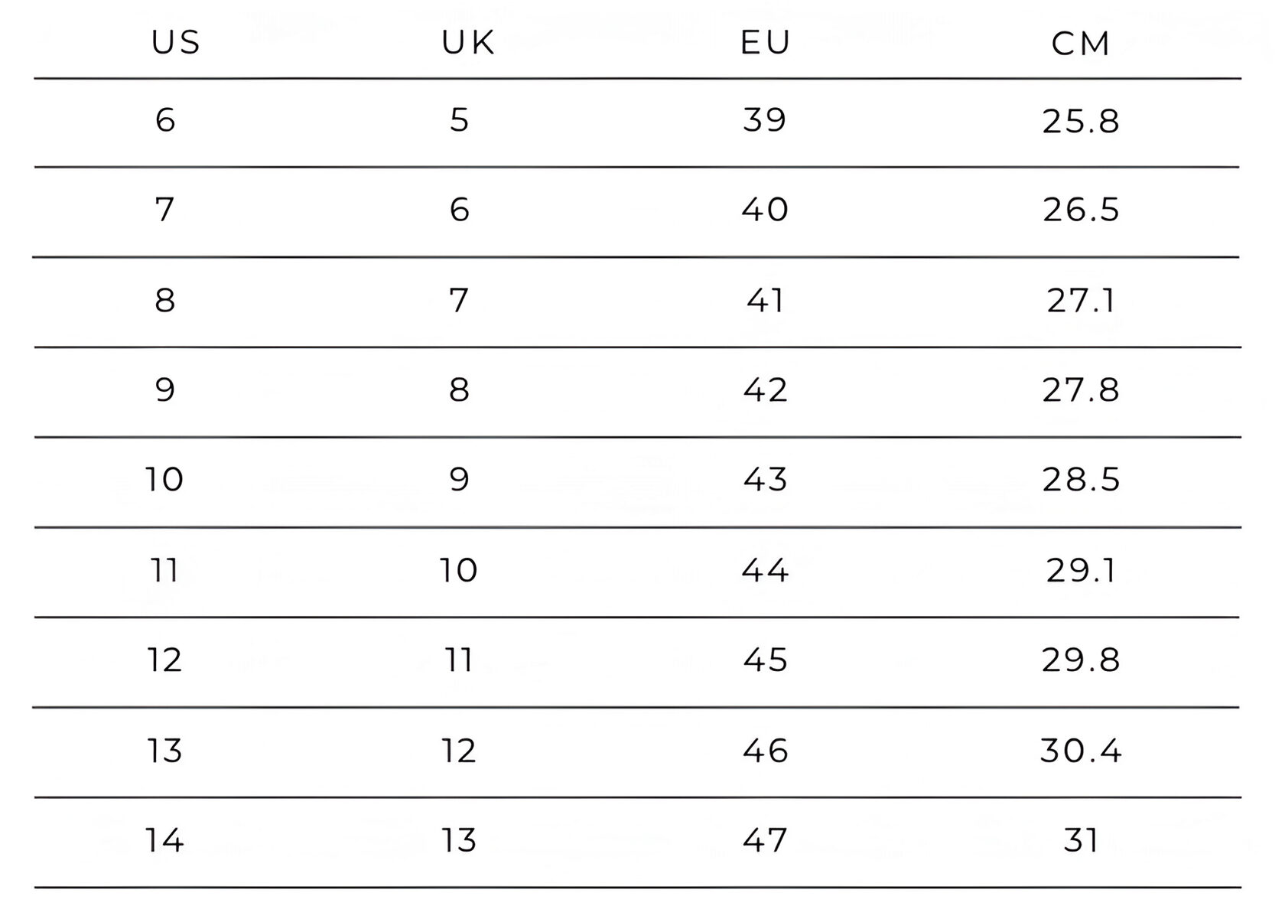Screen dimensions: 1285x906
Task: Select EU size 40 cell
Action: pos(765,210)
